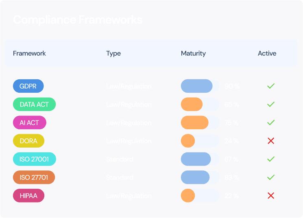Sort by the Framework column header
Image resolution: width=303 pixels, height=218 pixels.
(x=29, y=53)
